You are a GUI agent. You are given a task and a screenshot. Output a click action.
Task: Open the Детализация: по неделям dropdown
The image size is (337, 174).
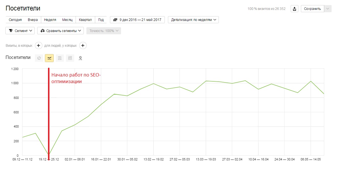click(193, 20)
